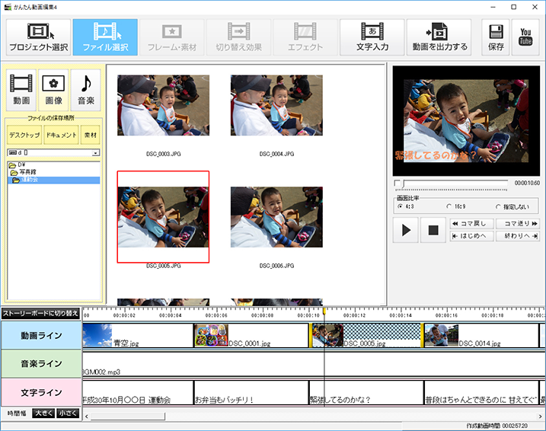Open the プロジェクト選択 step
The height and width of the screenshot is (431, 546).
tap(39, 37)
